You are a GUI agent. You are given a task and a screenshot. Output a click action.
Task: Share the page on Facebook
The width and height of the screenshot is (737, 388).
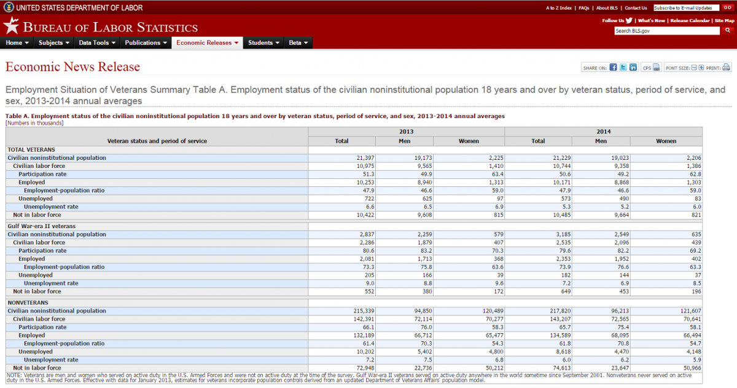pyautogui.click(x=613, y=68)
